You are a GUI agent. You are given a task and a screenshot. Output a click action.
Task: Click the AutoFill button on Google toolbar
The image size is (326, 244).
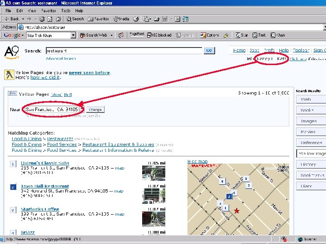(x=185, y=35)
